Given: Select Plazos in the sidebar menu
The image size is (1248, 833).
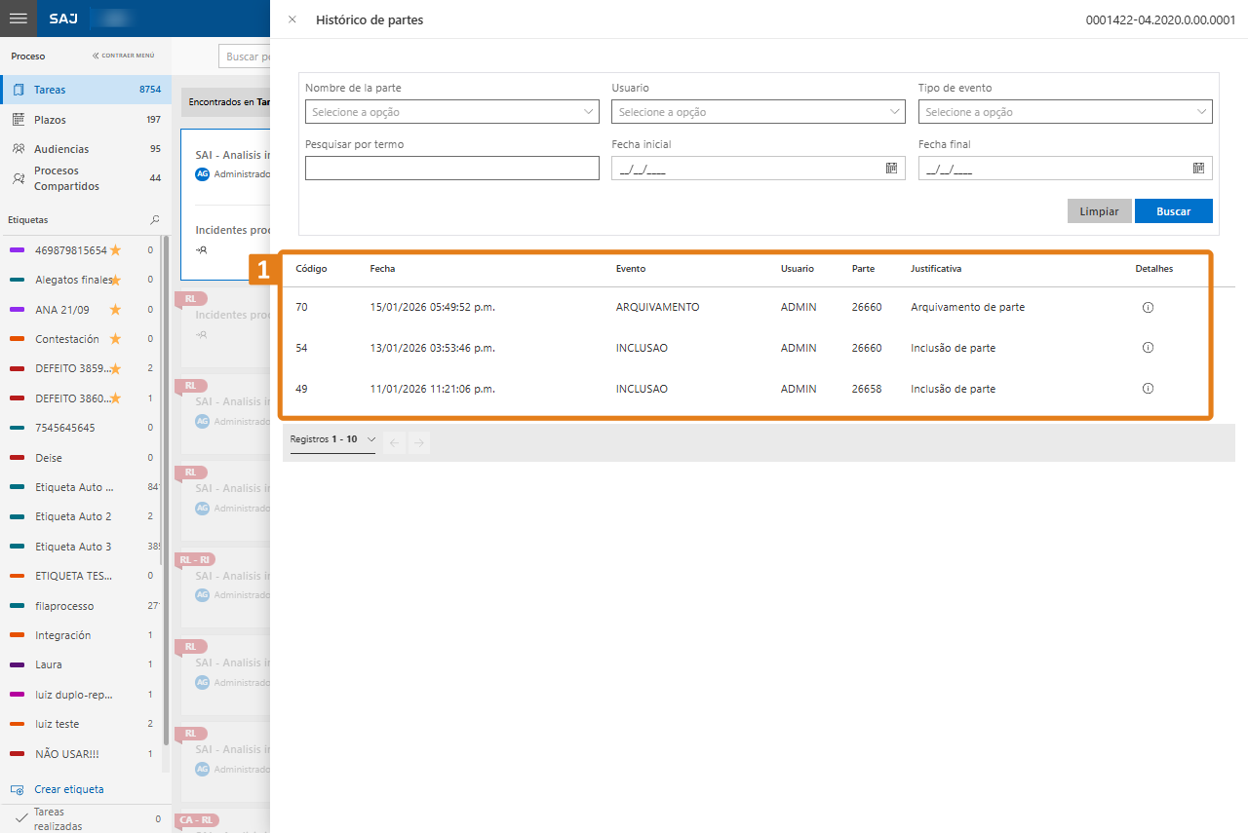Looking at the screenshot, I should pos(50,120).
